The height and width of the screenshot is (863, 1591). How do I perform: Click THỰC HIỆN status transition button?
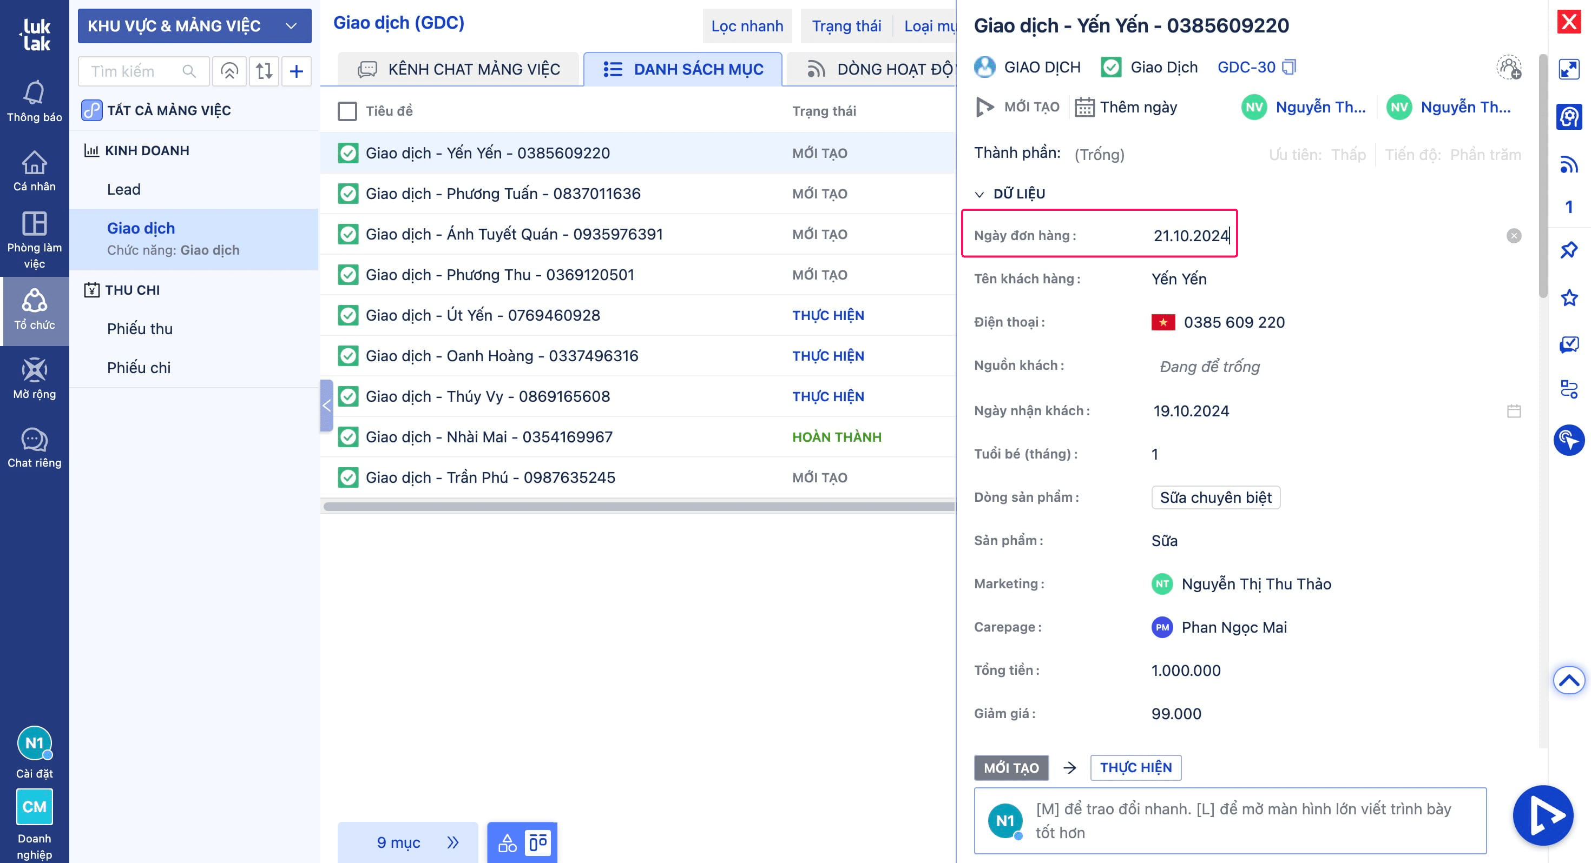1135,767
